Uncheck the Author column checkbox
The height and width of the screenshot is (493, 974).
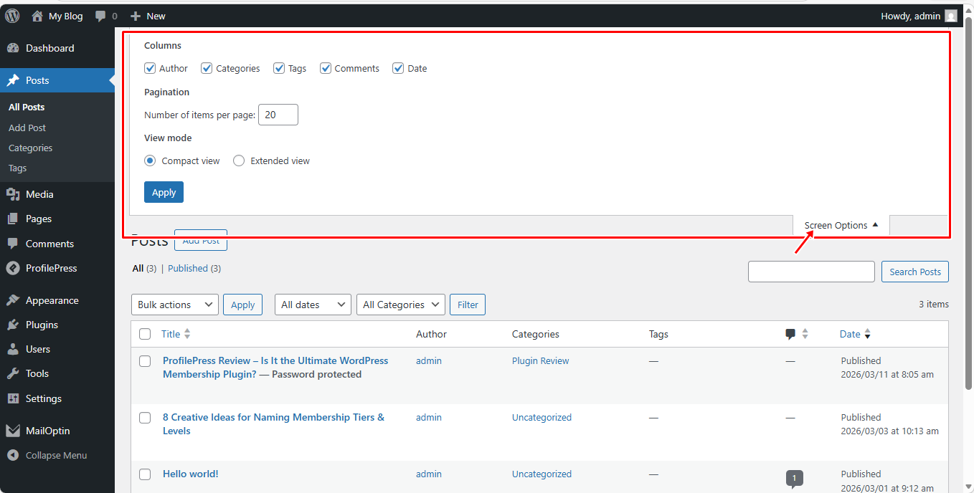coord(150,68)
